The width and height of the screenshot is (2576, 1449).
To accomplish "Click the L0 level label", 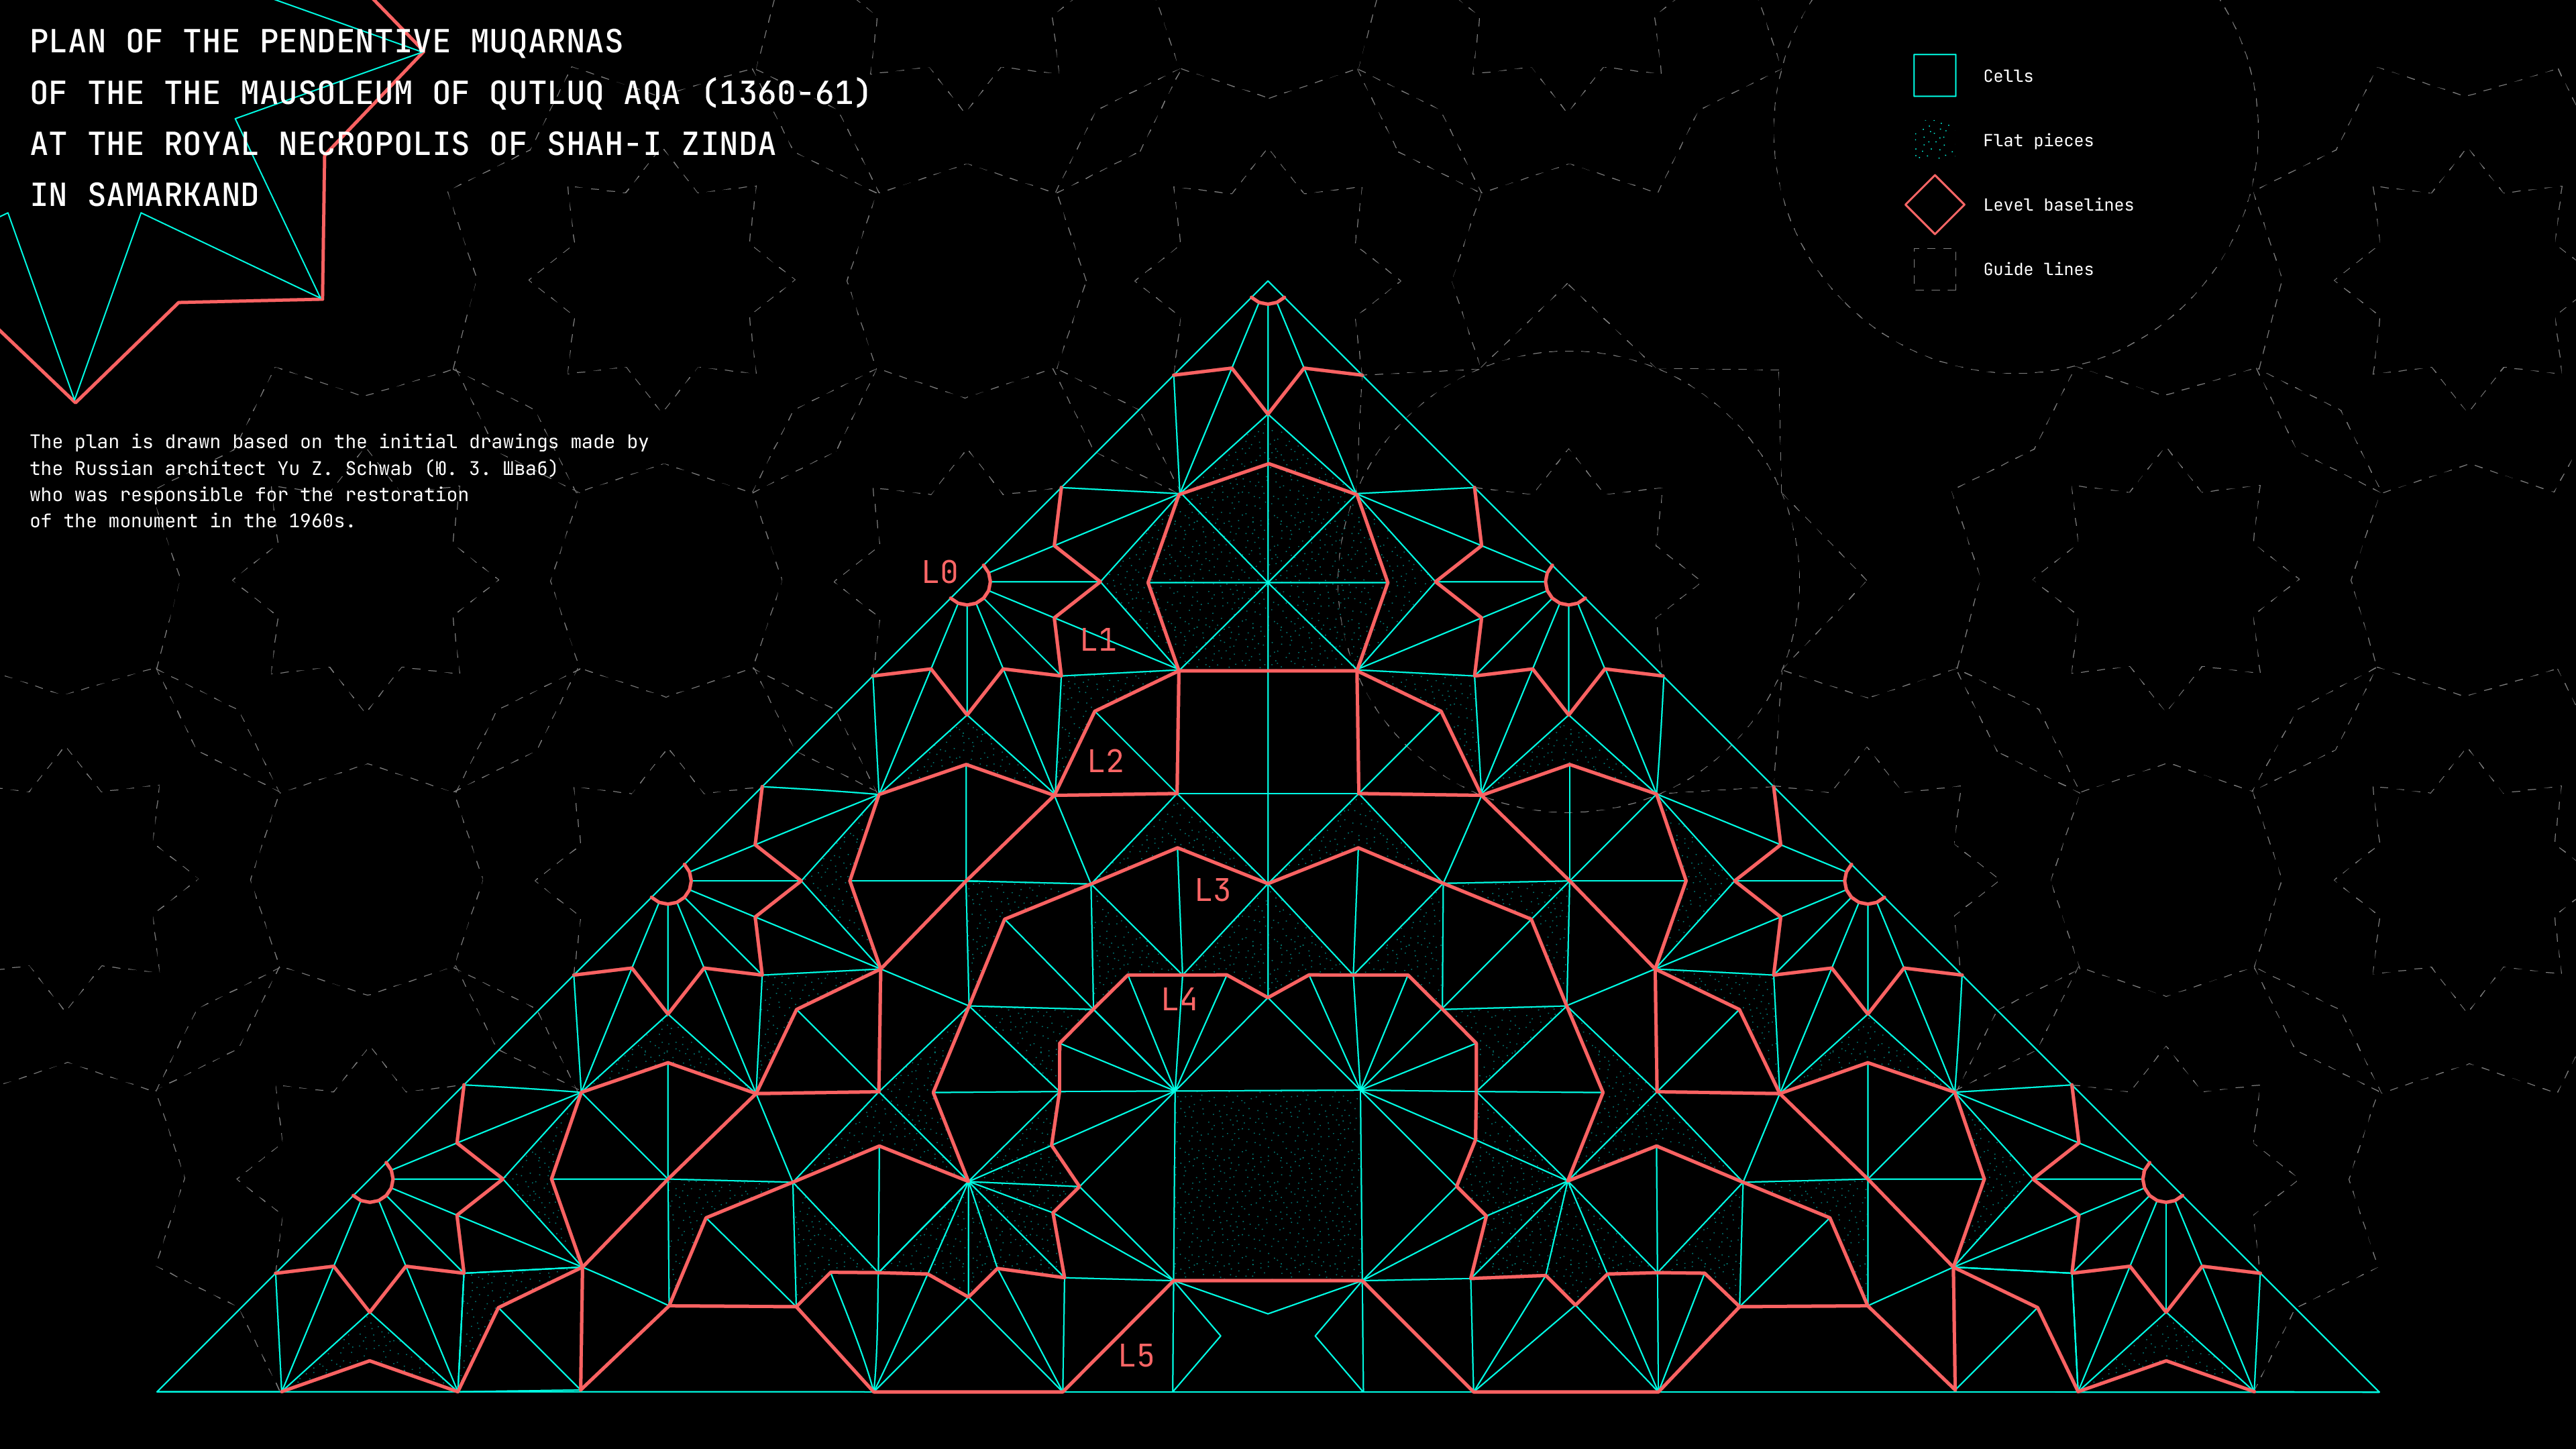I will [x=939, y=573].
